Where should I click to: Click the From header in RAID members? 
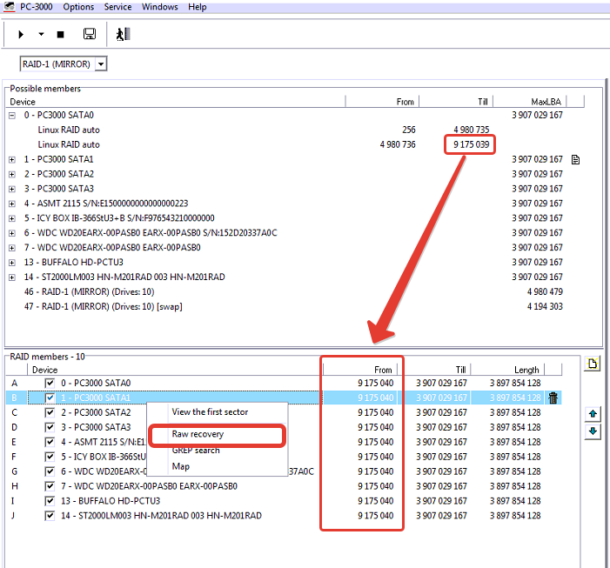pos(360,370)
